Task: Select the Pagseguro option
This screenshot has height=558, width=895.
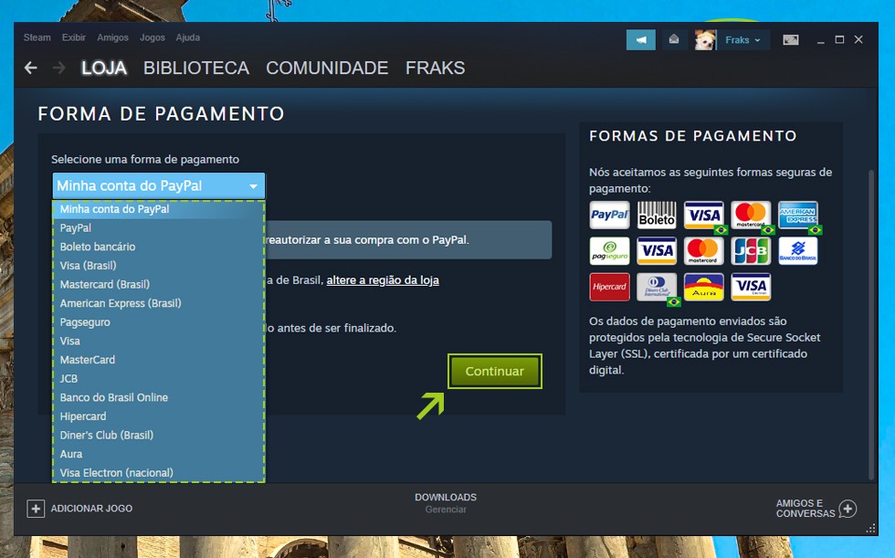Action: point(158,322)
